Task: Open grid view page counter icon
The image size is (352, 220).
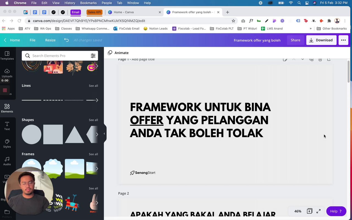Action: coord(309,211)
